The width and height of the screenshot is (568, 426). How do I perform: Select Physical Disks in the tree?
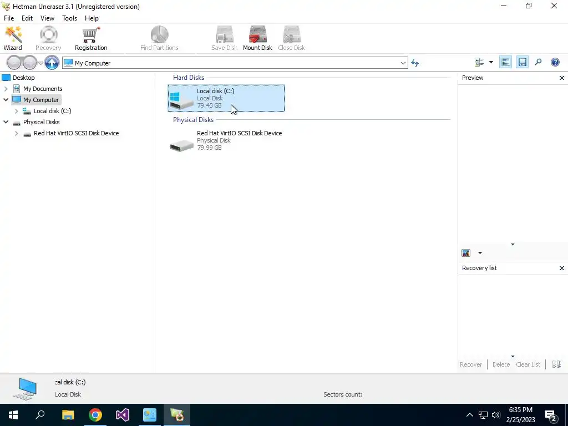pos(41,122)
